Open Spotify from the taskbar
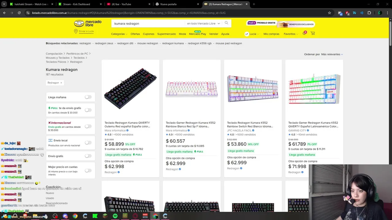The width and height of the screenshot is (392, 220). [115, 216]
